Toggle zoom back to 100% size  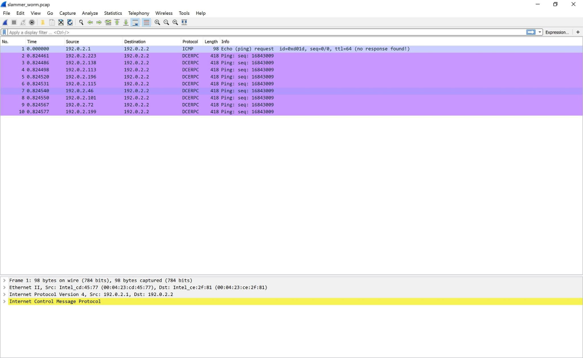[174, 22]
